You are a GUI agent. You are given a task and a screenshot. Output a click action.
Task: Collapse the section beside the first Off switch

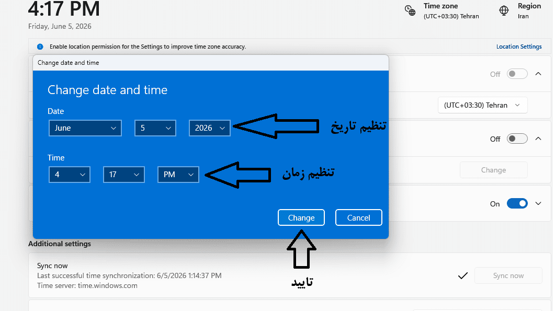tap(538, 74)
